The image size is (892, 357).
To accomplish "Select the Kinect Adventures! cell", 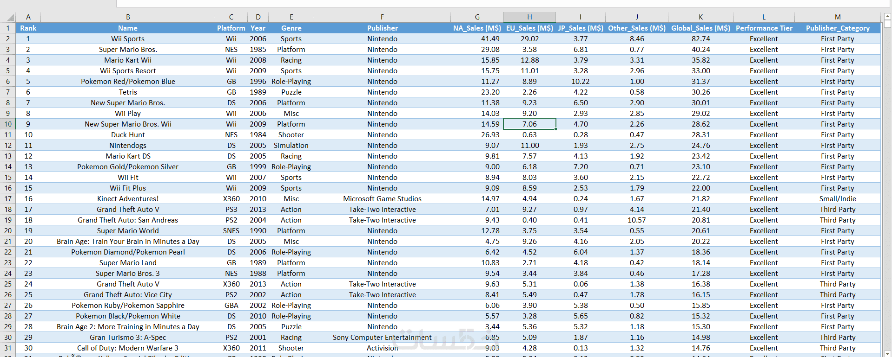I will [x=128, y=199].
